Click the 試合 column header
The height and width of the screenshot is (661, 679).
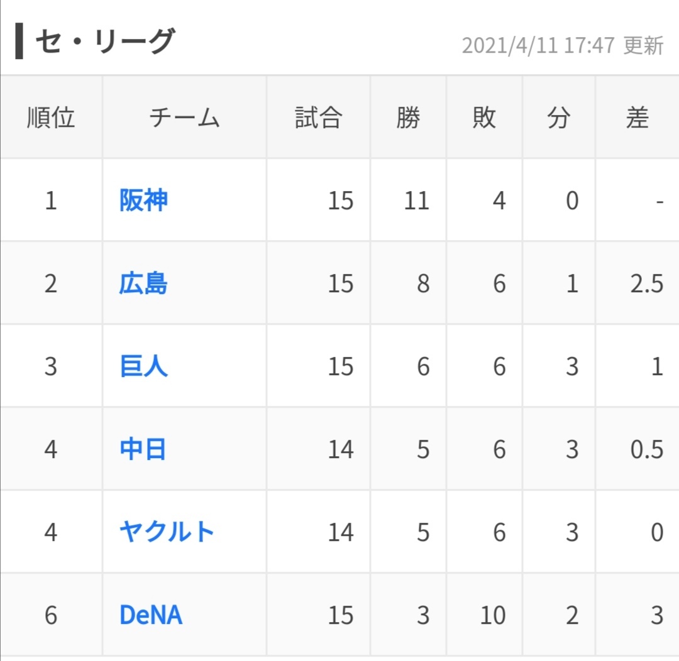(318, 117)
